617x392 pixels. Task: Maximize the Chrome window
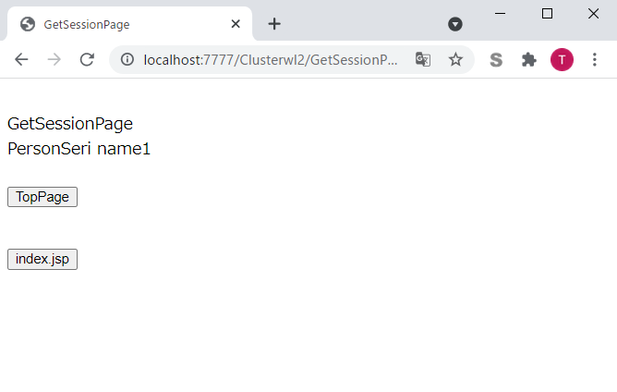tap(547, 13)
